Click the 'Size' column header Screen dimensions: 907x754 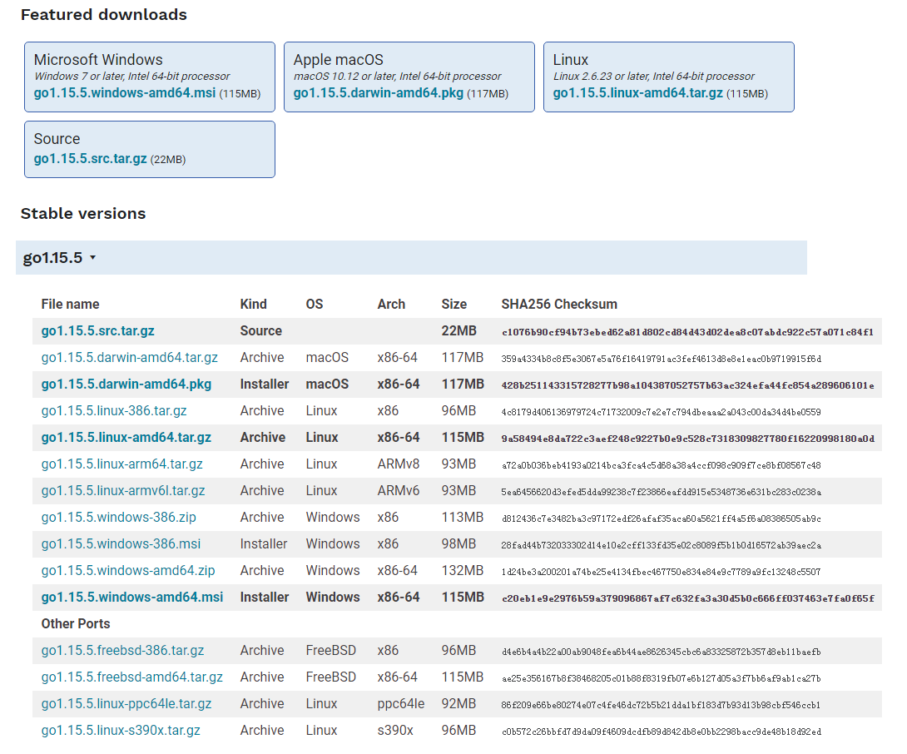pos(454,305)
